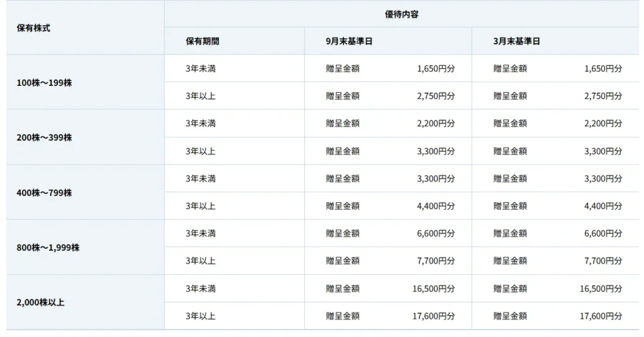This screenshot has width=644, height=337.
Task: Click the 400株〜799株 row label
Action: (x=44, y=193)
